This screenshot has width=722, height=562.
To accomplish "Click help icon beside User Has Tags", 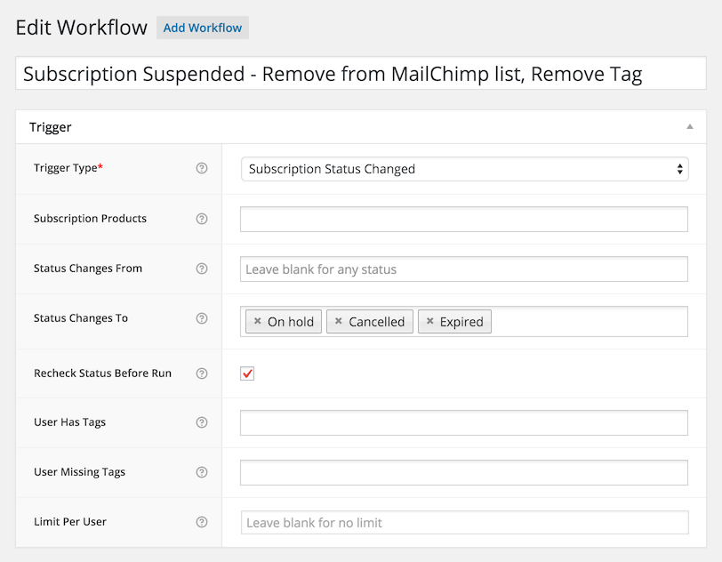I will [202, 422].
